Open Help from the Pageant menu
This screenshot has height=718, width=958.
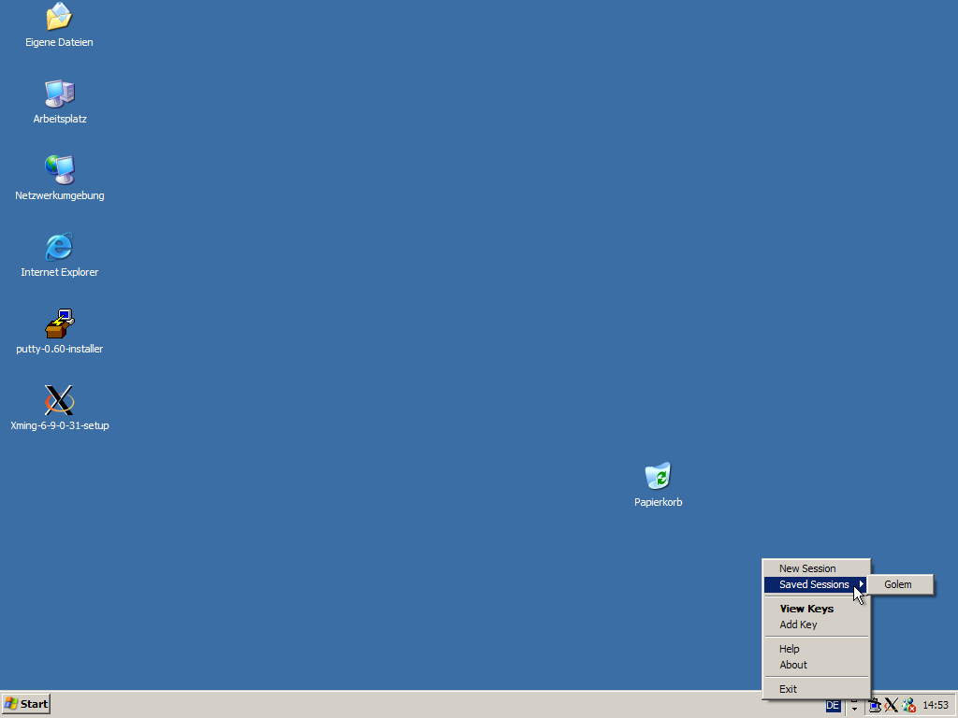point(790,649)
